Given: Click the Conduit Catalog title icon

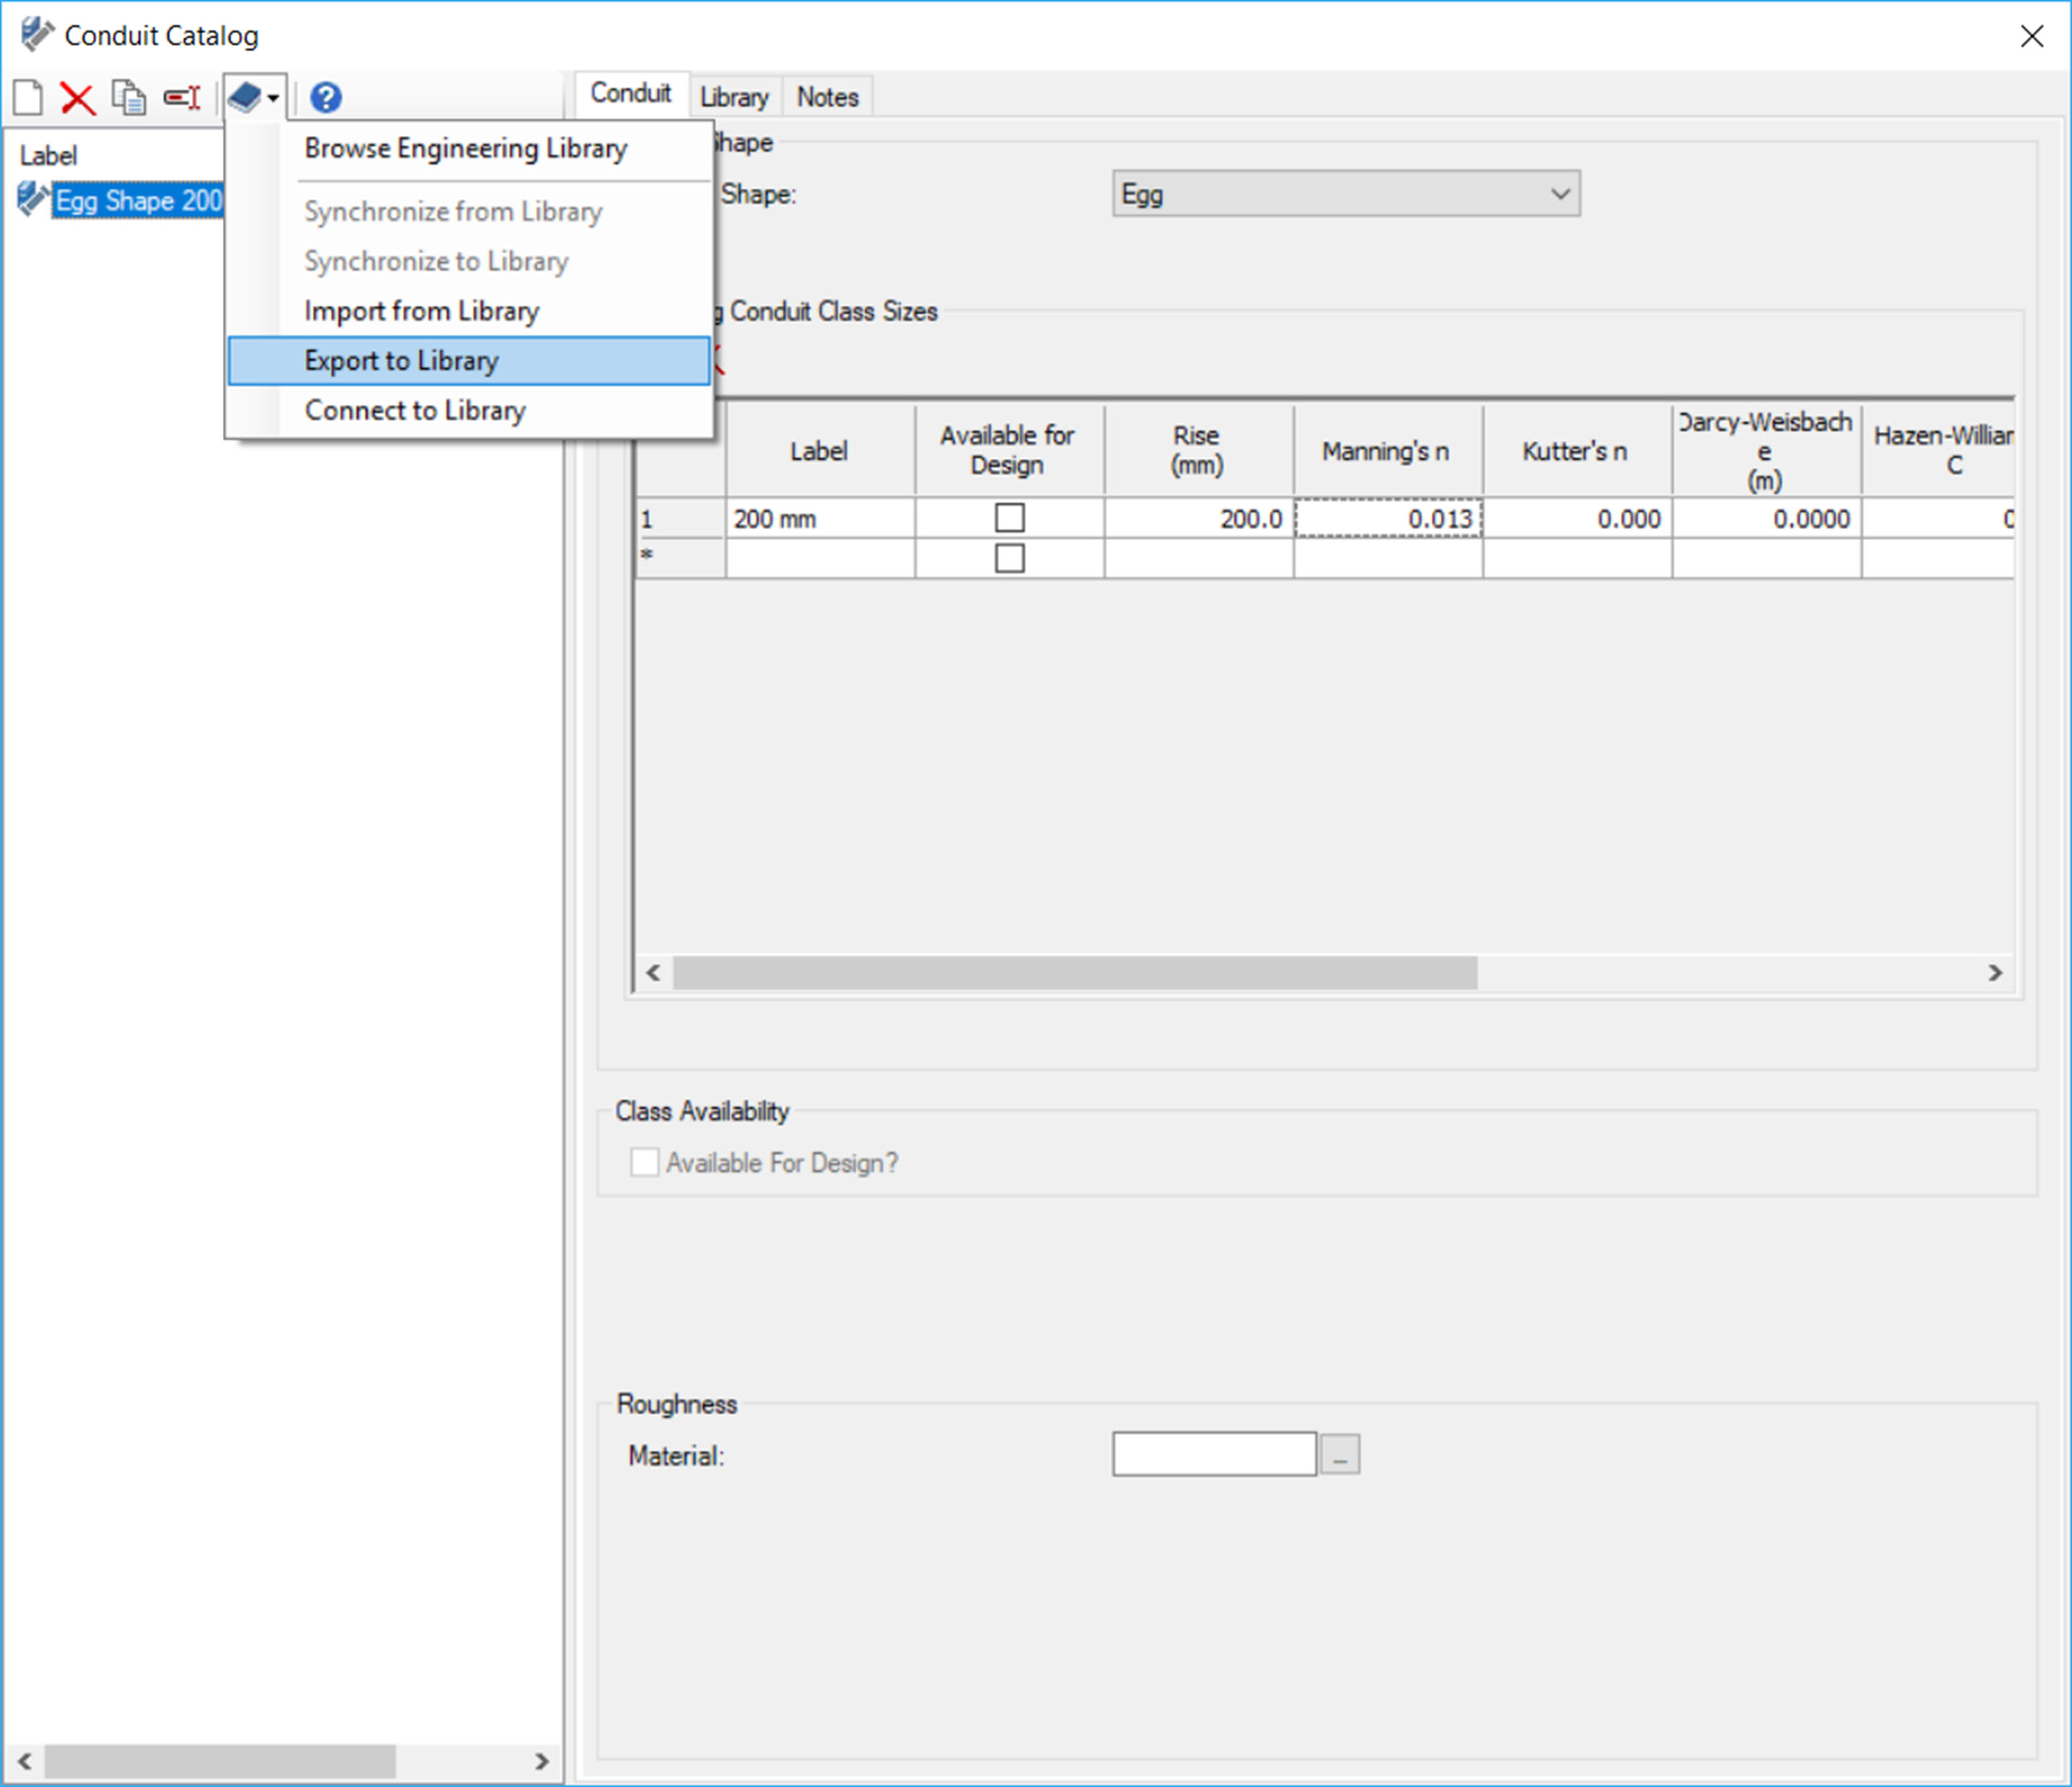Looking at the screenshot, I should pyautogui.click(x=37, y=34).
